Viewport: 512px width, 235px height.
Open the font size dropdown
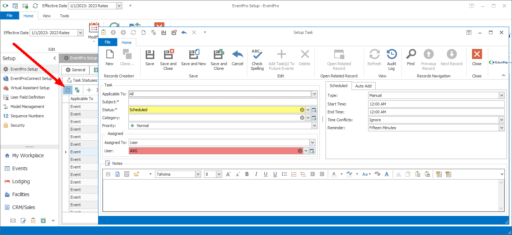219,174
